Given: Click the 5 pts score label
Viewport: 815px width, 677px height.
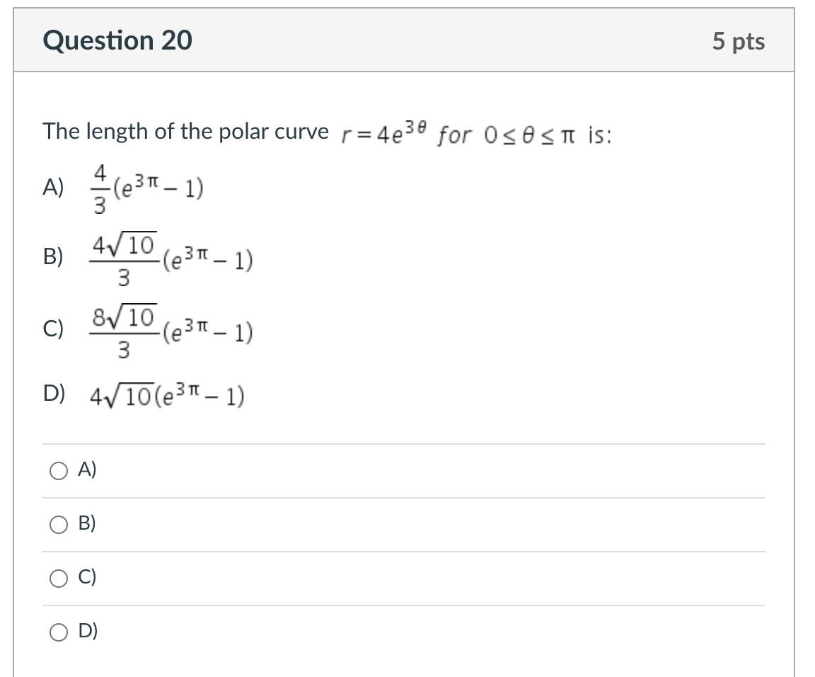Looking at the screenshot, I should tap(738, 41).
